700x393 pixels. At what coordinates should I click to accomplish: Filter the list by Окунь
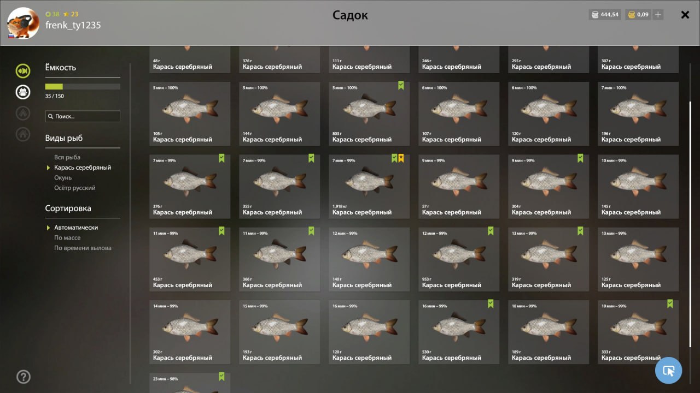[63, 178]
